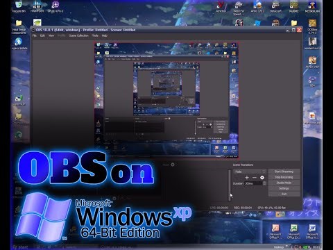This screenshot has height=250, width=333.
Task: Open the Fade transition dropdown
Action: pos(250,172)
